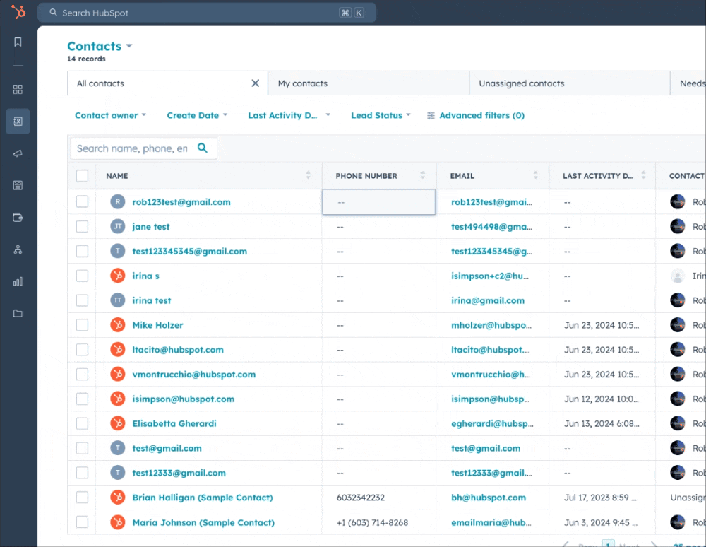Screen dimensions: 706x547
Task: Click the HubSpot avatar beside Elisabetta Gherardi
Action: [118, 423]
